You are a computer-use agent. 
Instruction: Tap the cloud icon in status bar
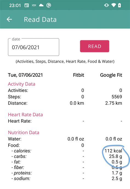click(x=41, y=5)
